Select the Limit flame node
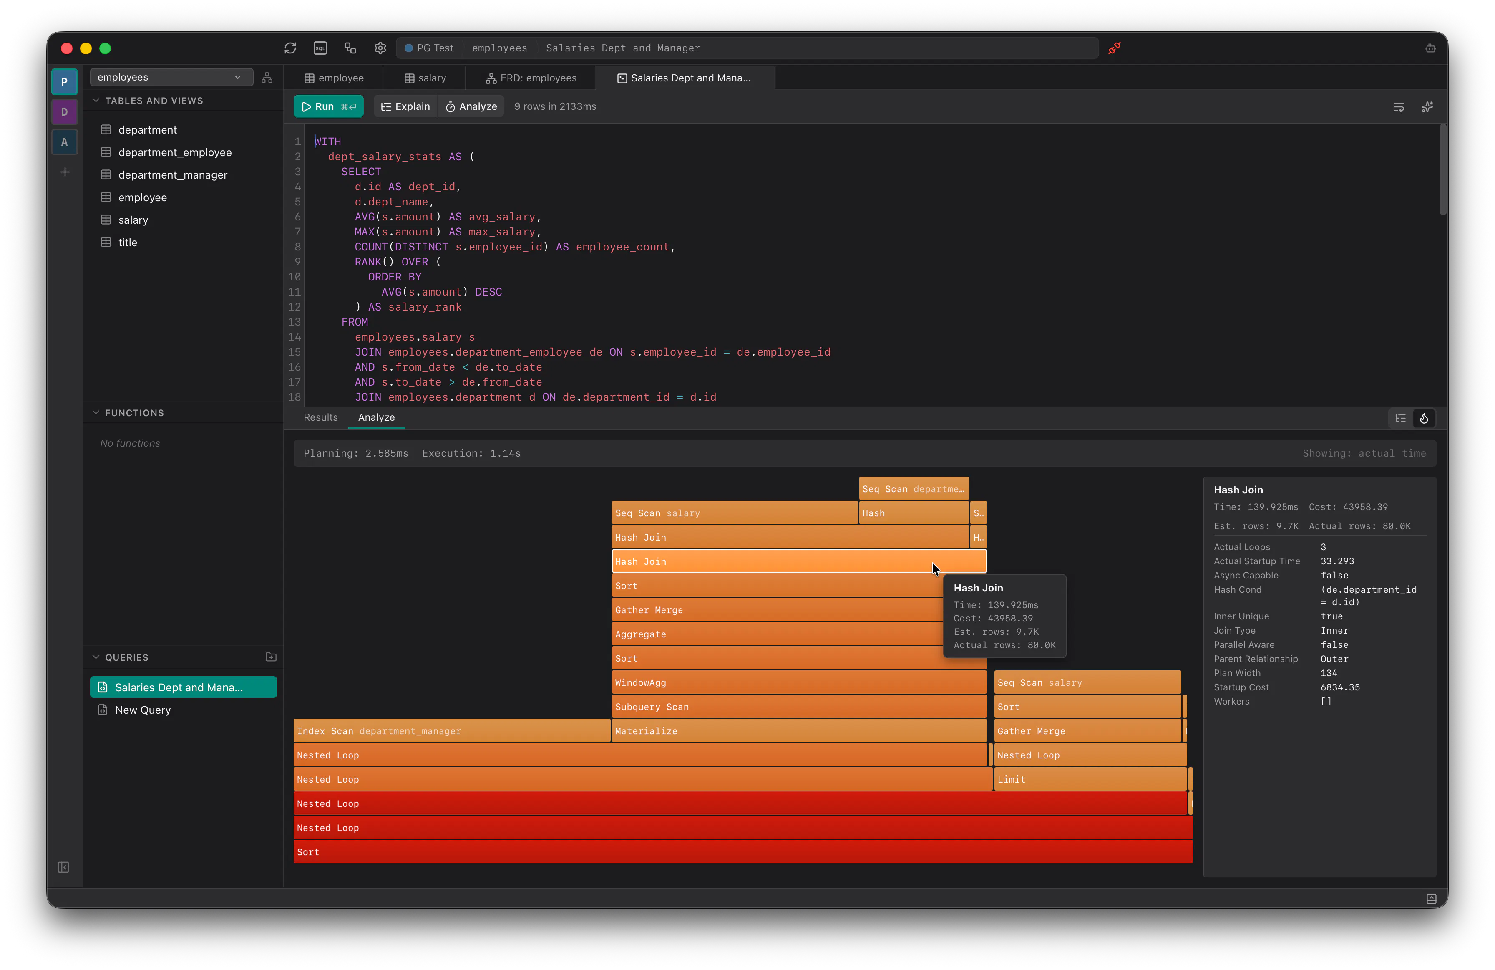 click(x=1090, y=780)
